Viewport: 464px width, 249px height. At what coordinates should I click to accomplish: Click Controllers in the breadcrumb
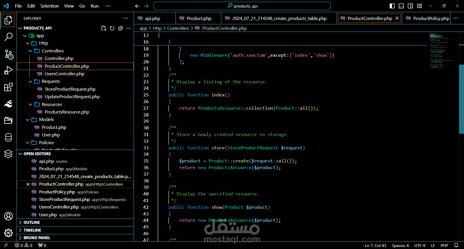178,28
